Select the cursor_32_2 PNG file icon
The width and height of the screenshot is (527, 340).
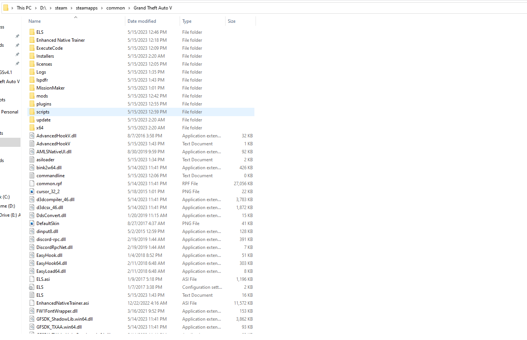point(32,192)
